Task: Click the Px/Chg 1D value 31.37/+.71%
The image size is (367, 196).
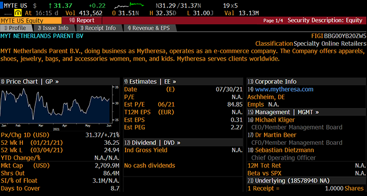Action: click(102, 135)
